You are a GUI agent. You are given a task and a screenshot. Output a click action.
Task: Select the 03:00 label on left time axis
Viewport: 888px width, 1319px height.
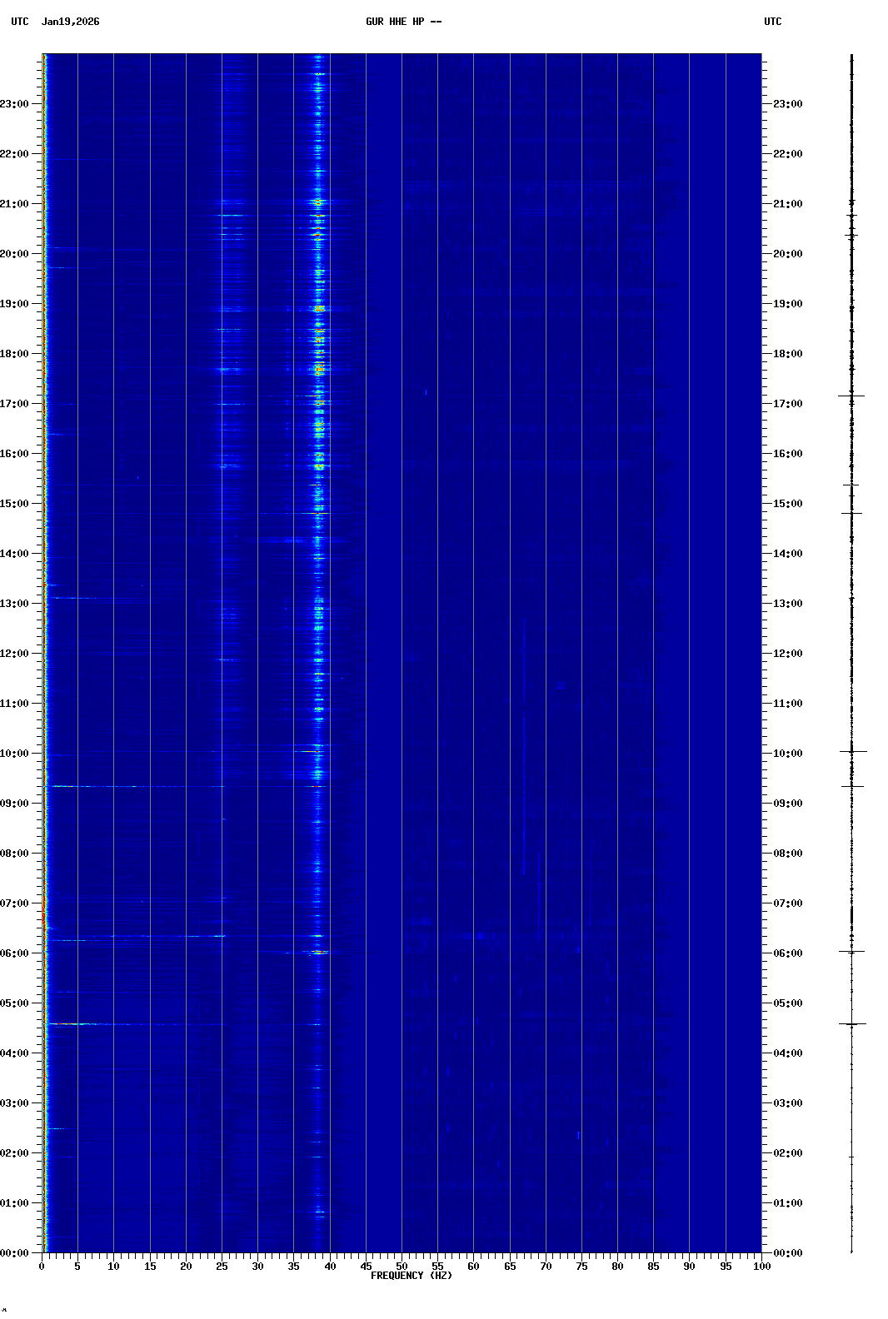pyautogui.click(x=15, y=1103)
